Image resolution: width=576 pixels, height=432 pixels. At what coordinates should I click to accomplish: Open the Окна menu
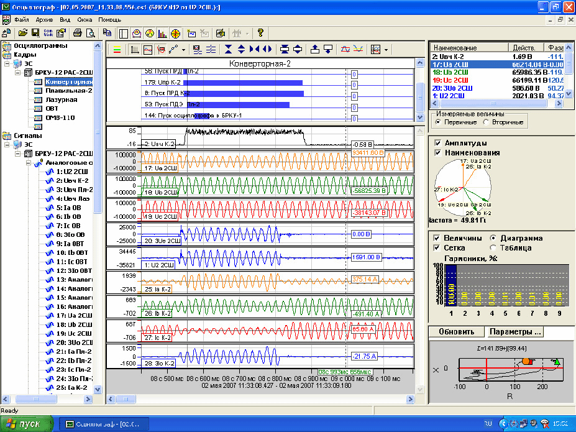click(x=85, y=20)
